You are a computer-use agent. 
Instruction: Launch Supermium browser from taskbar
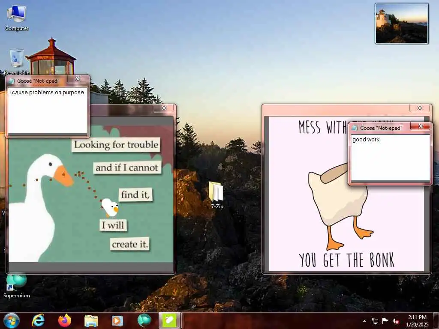144,320
